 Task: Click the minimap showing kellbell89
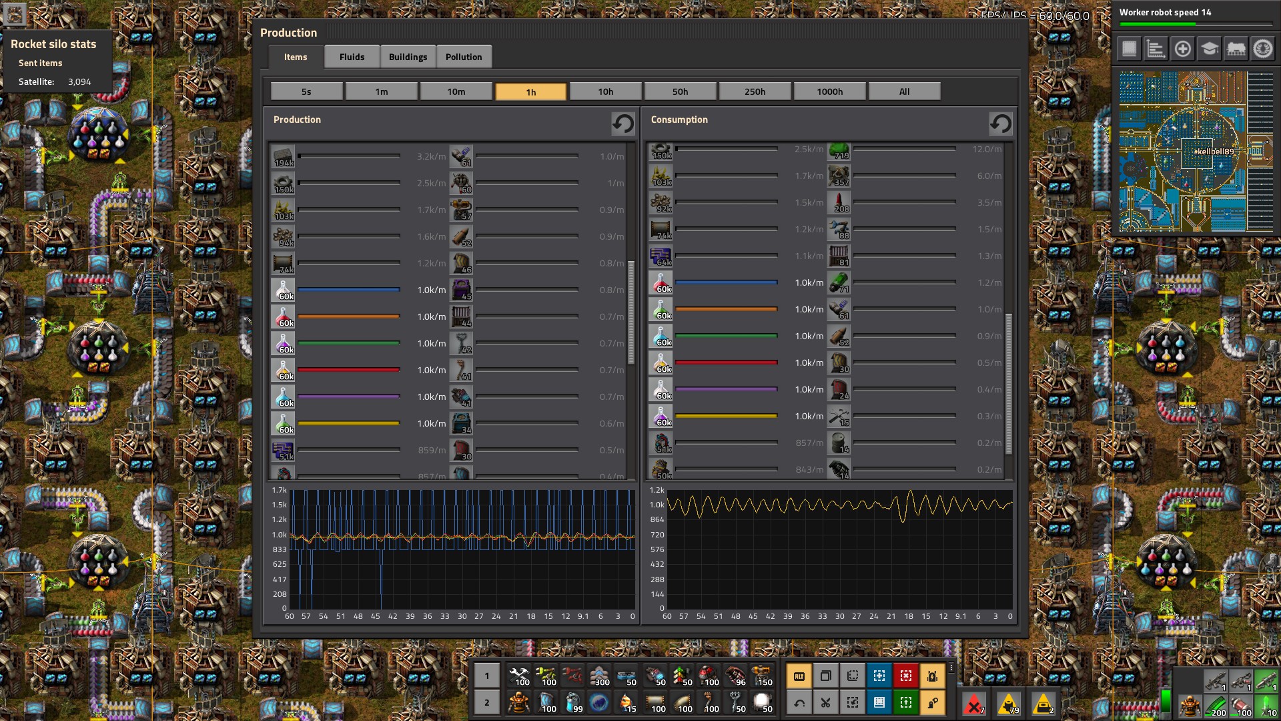pyautogui.click(x=1196, y=152)
